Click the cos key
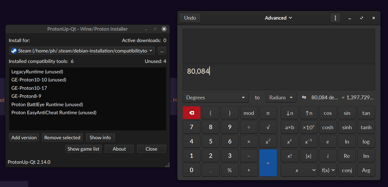This screenshot has height=187, width=388. [x=328, y=113]
